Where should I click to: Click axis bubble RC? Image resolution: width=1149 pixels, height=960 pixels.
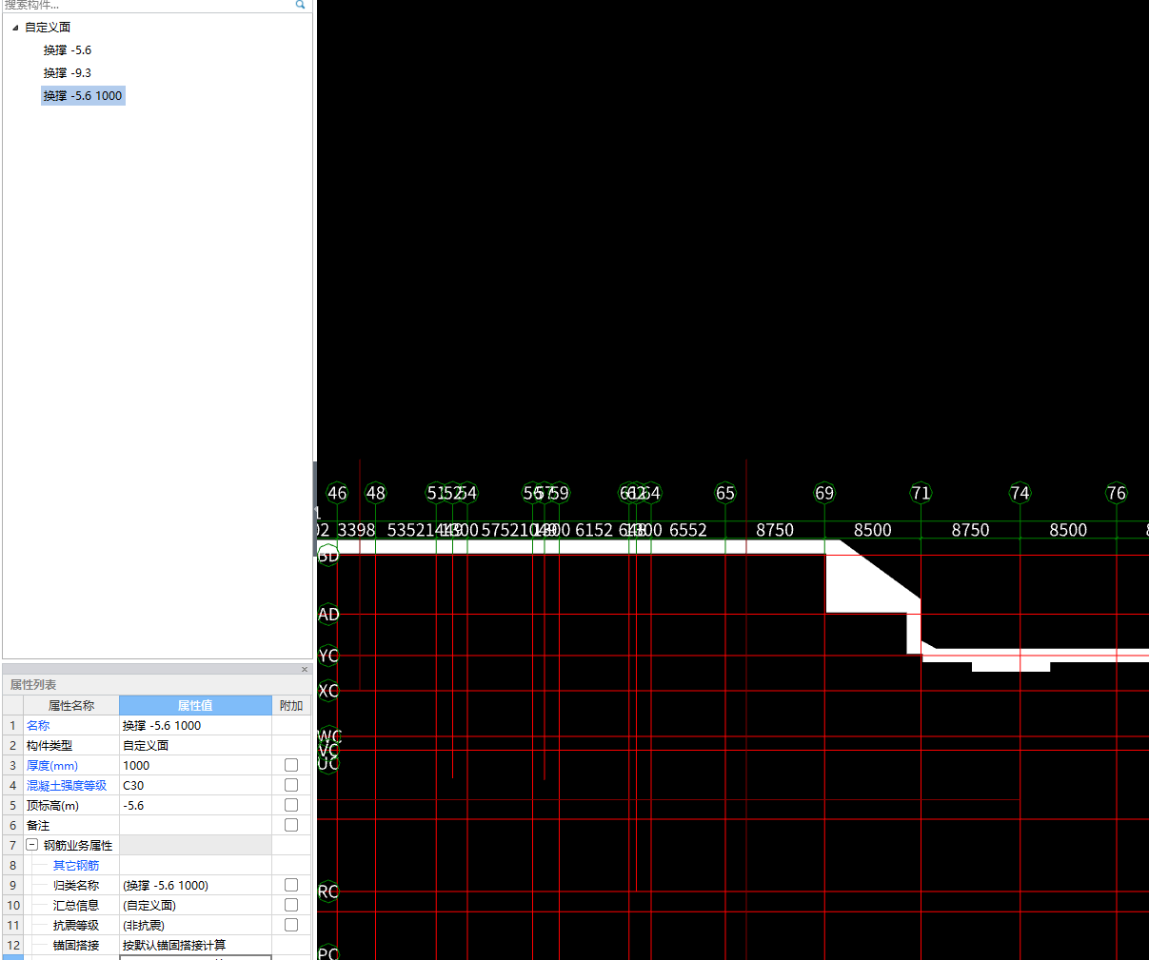click(328, 891)
